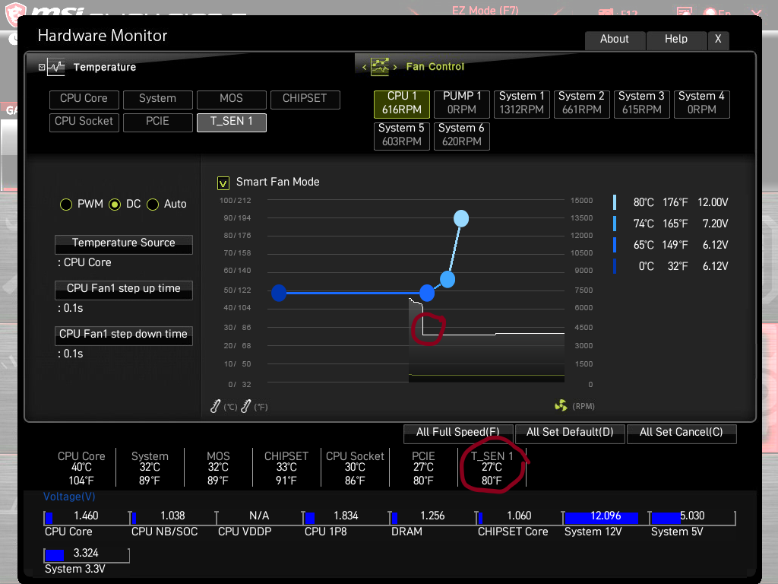Select the CPU 1 fan tab
Image resolution: width=778 pixels, height=584 pixels.
pos(401,103)
